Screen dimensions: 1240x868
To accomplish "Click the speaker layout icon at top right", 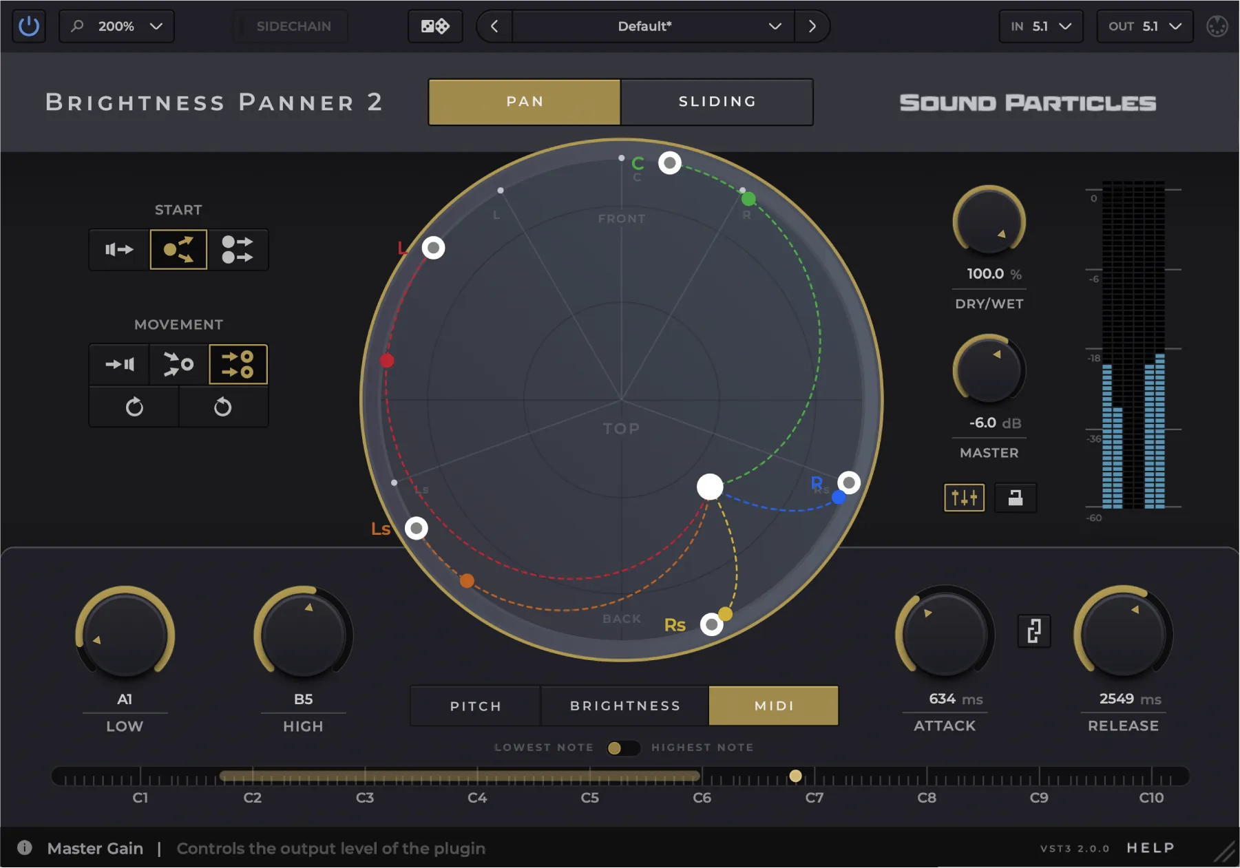I will [1217, 27].
